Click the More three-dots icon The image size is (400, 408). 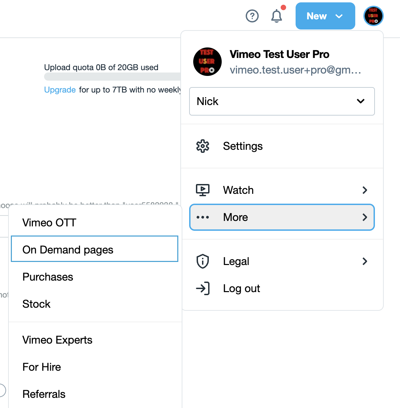coord(203,217)
